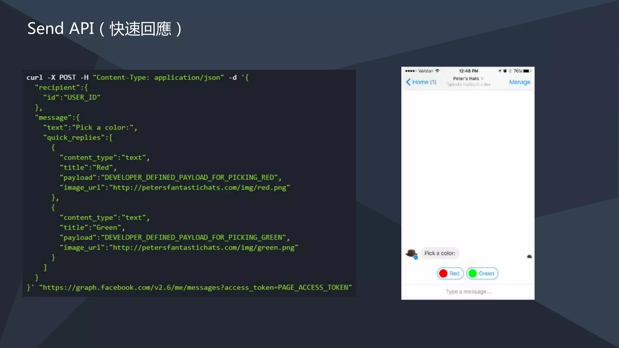Image resolution: width=619 pixels, height=348 pixels.
Task: Click the "quick_replies":[ line
Action: 78,137
